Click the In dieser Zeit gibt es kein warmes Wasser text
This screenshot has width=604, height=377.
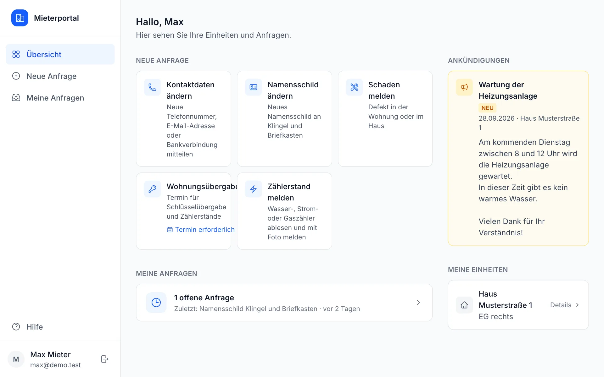[523, 193]
